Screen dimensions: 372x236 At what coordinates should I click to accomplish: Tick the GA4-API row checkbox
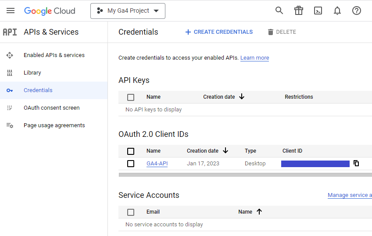pyautogui.click(x=131, y=164)
